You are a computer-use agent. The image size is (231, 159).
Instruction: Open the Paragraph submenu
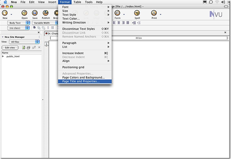tap(85, 43)
